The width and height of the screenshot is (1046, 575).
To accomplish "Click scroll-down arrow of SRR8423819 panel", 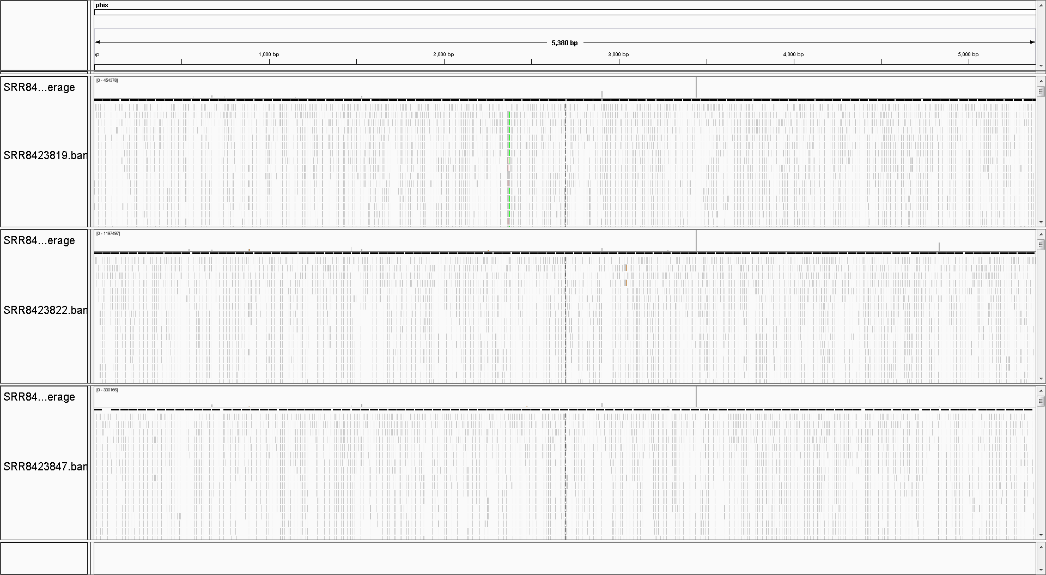I will pyautogui.click(x=1041, y=222).
